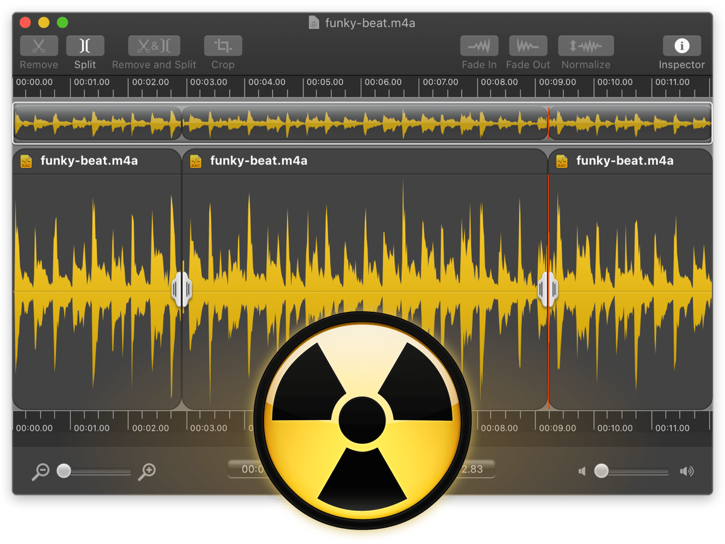
Task: Click the zoom in magnifier icon
Action: (x=147, y=471)
